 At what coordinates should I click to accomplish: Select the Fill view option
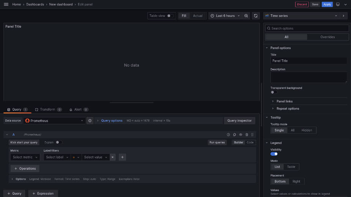click(184, 16)
